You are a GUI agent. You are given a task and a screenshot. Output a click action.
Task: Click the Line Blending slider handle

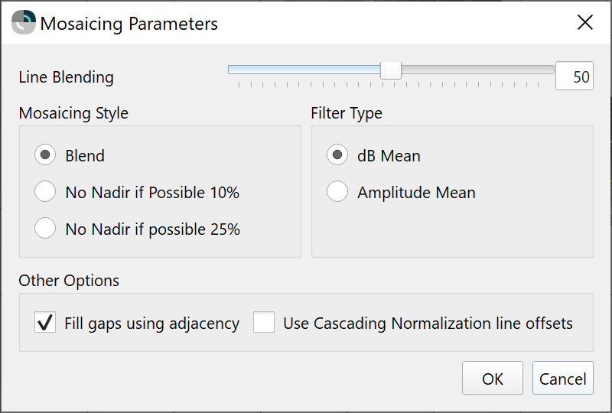[391, 70]
